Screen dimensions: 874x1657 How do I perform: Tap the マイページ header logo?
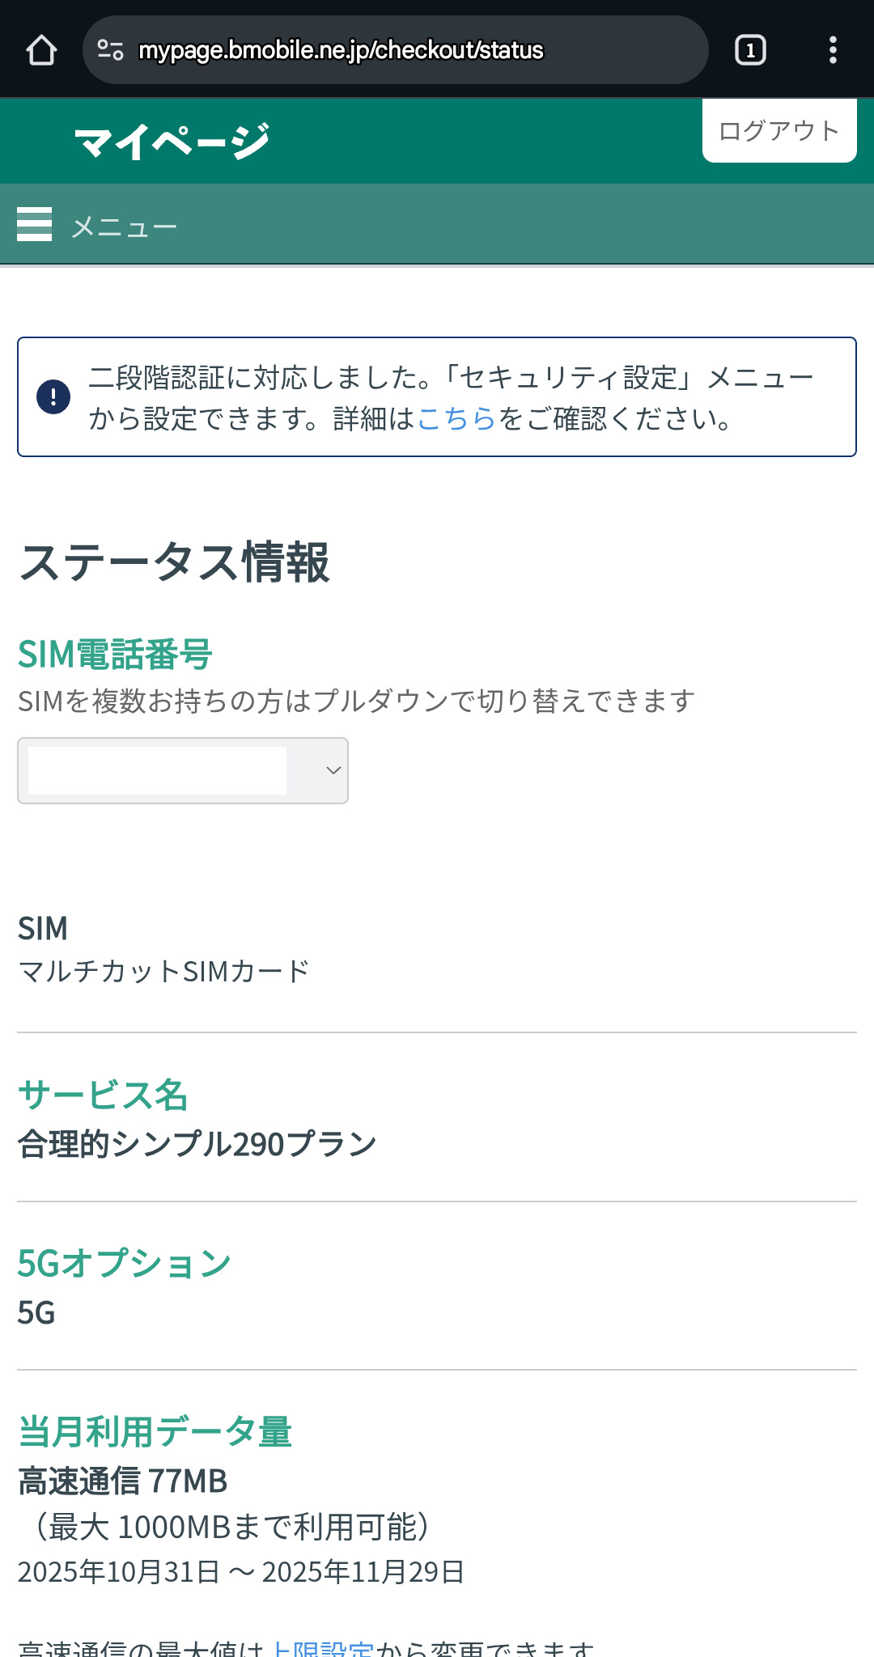[172, 142]
